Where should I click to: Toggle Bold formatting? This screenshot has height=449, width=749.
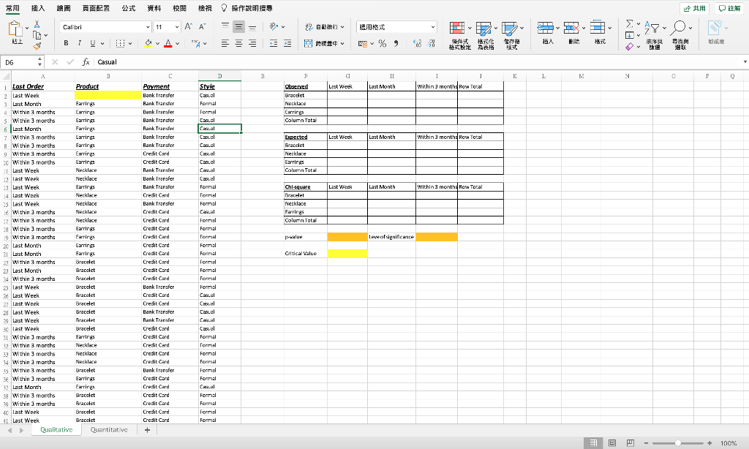coord(66,43)
